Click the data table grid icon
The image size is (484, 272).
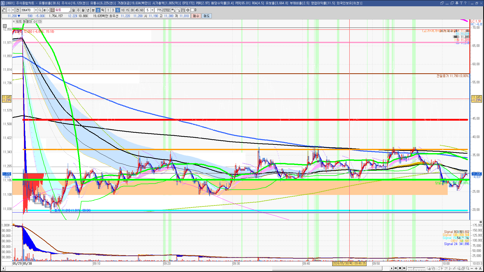(5, 26)
